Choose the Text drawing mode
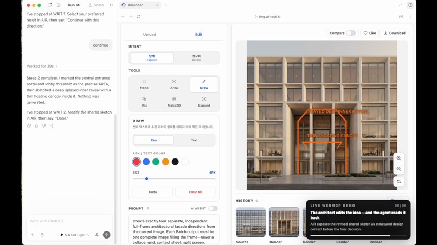 194,140
